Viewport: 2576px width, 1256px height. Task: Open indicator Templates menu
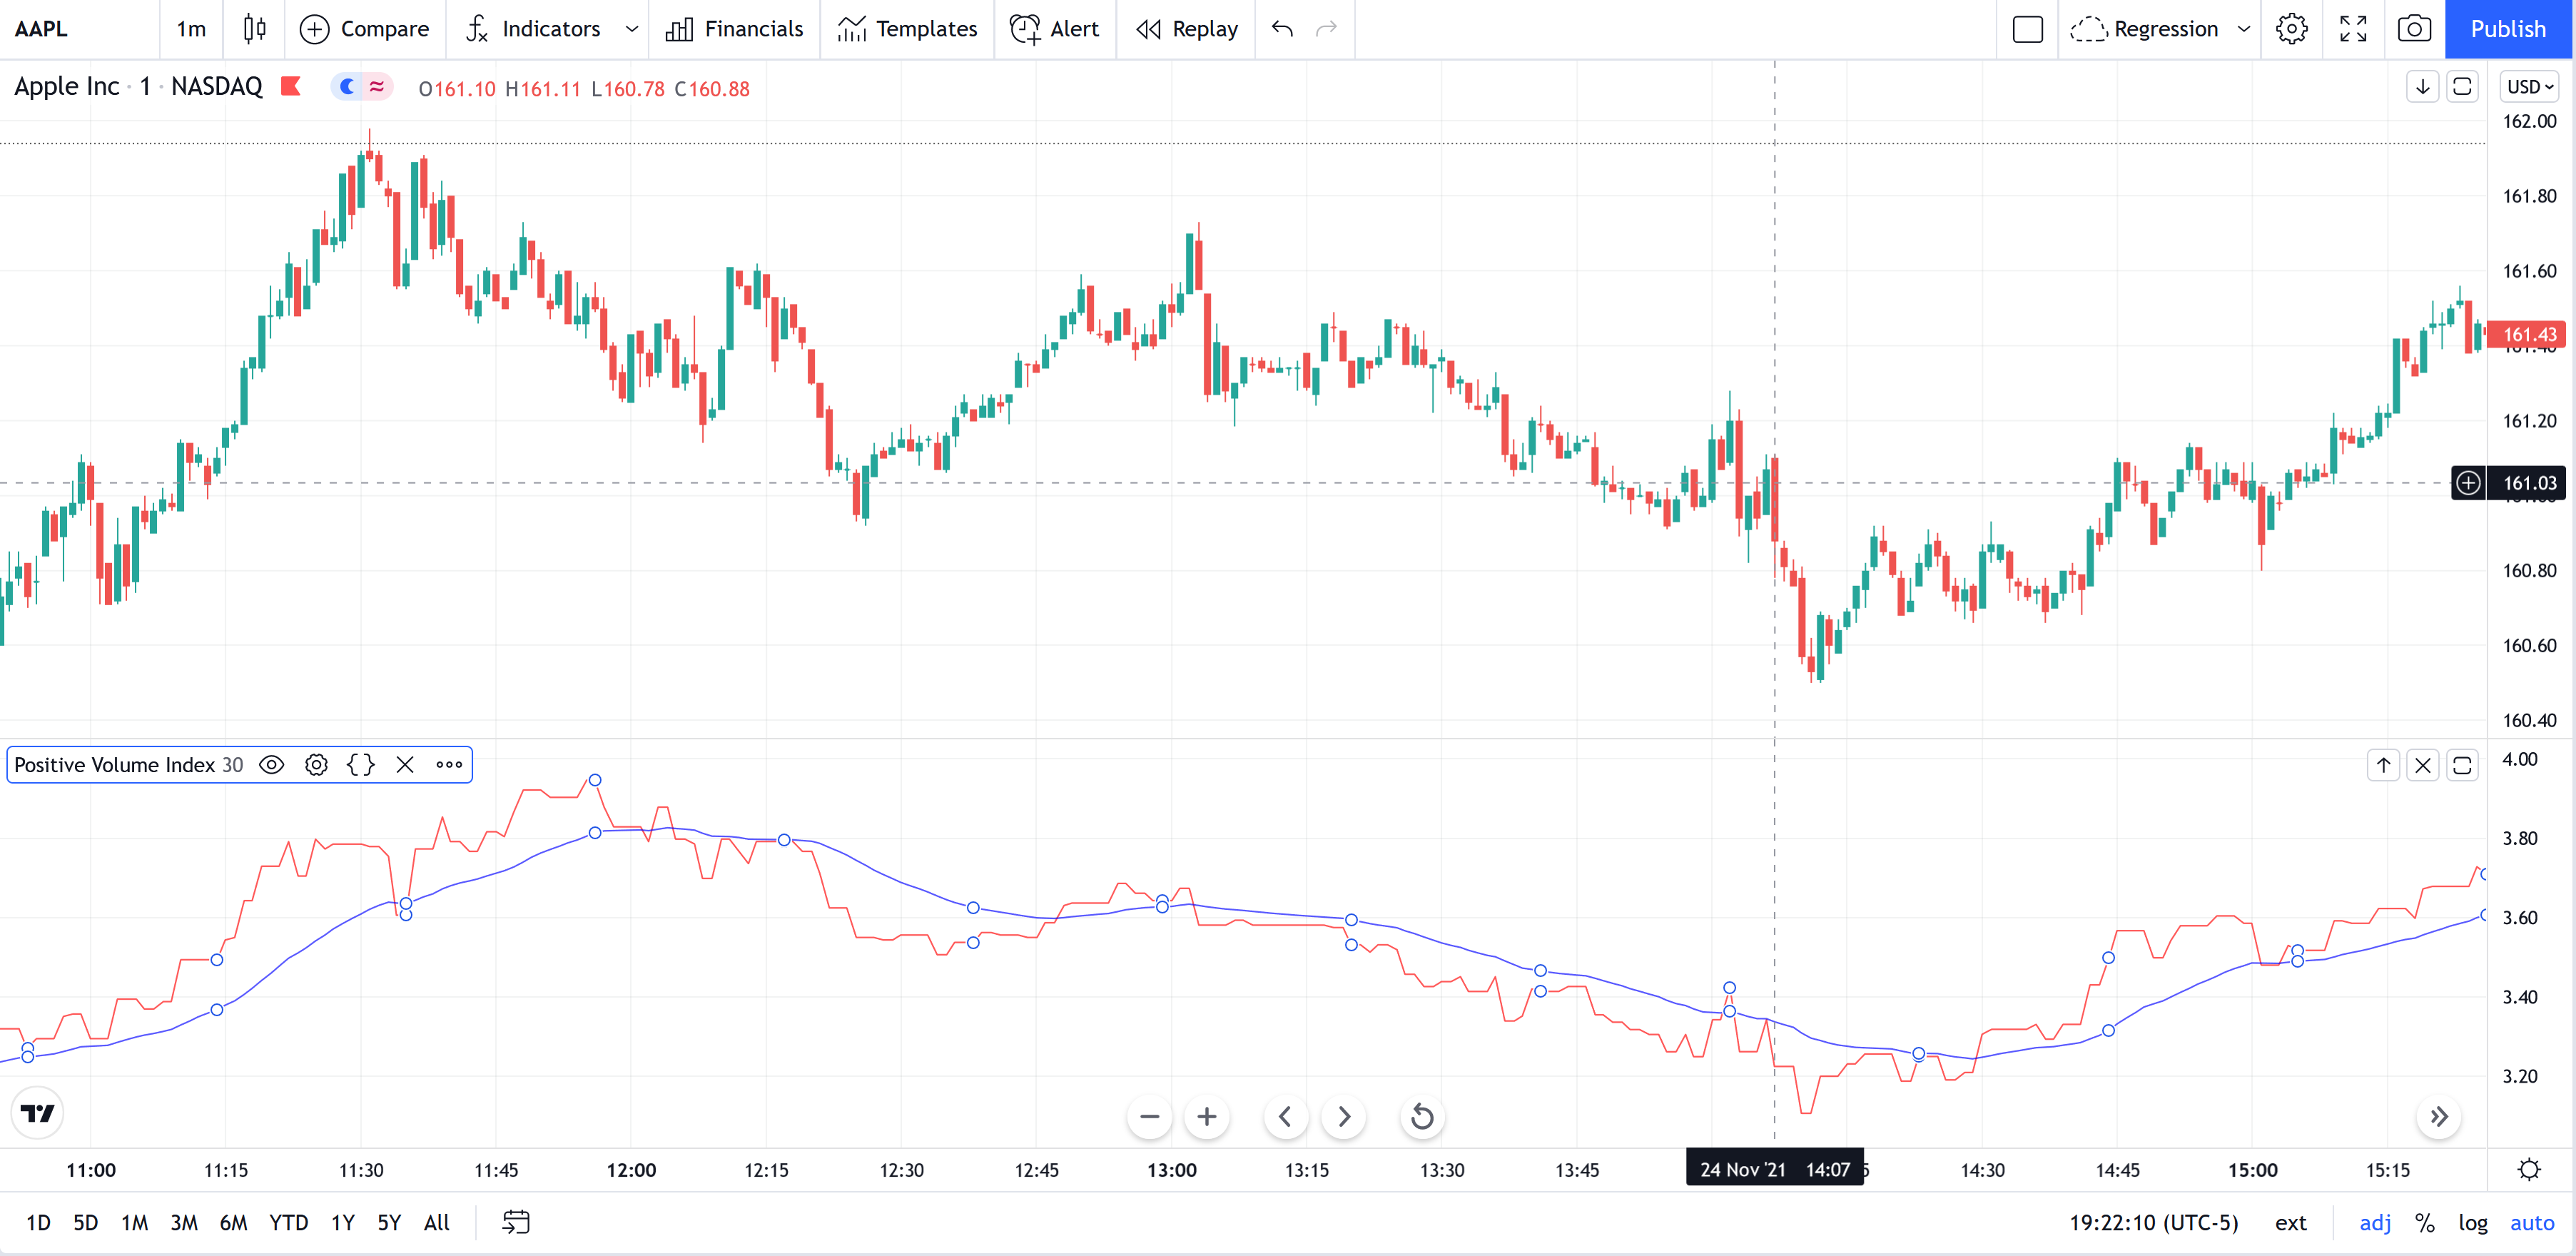907,29
